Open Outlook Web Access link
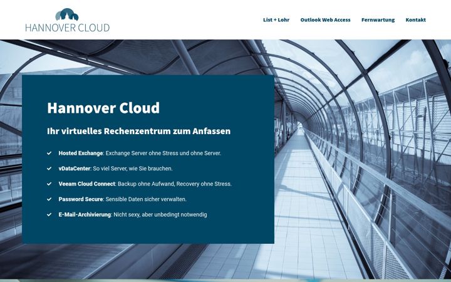 [x=325, y=20]
